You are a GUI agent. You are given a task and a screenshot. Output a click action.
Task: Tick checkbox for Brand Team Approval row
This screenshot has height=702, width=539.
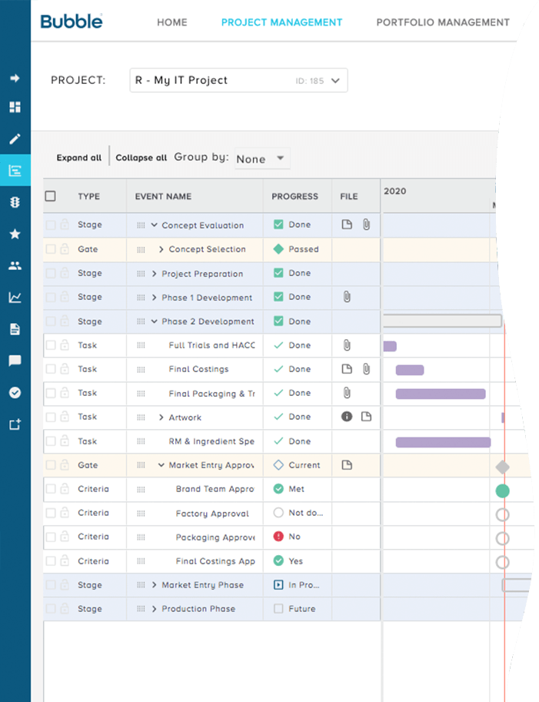point(51,489)
